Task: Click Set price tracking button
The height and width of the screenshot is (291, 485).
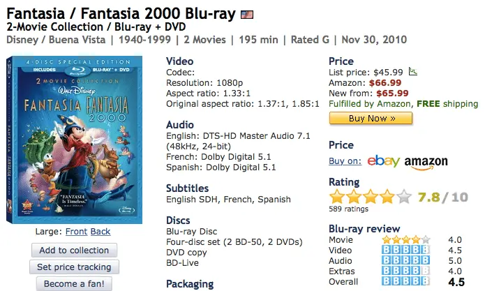Action: click(x=74, y=267)
